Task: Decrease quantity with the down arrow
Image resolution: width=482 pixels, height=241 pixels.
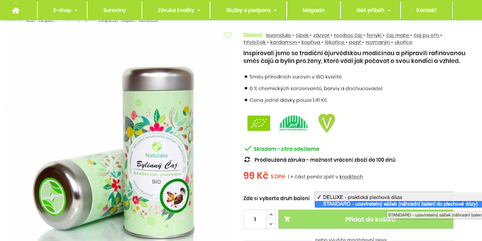Action: coord(271,224)
